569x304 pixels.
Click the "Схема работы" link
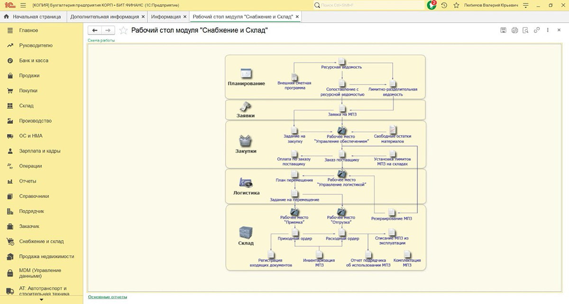[x=101, y=40]
